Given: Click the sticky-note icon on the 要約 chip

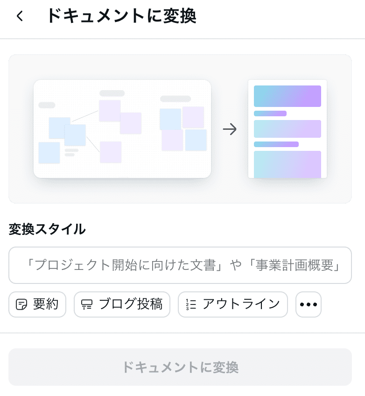Looking at the screenshot, I should (21, 304).
